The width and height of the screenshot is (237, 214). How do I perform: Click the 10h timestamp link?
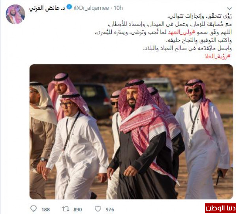click(x=118, y=8)
